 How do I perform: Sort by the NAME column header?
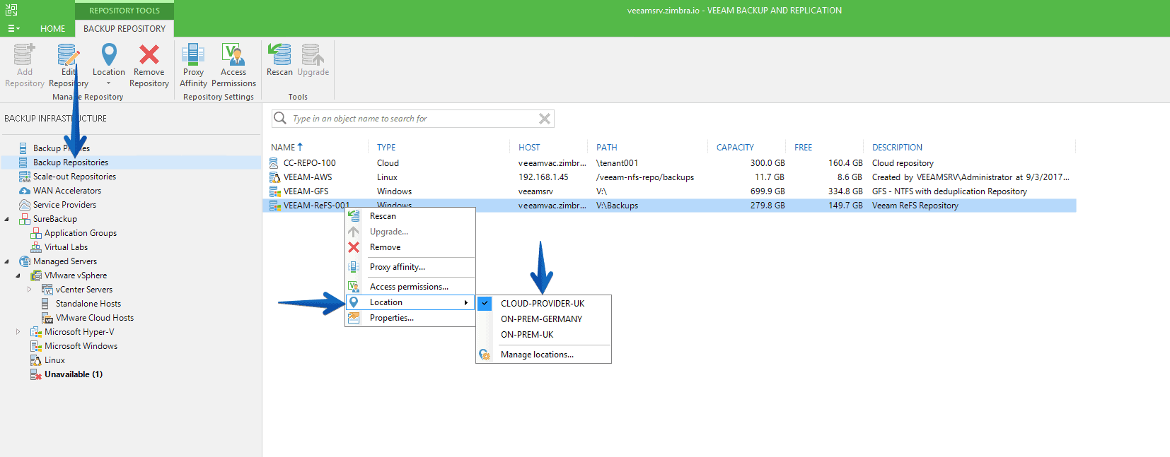[x=283, y=148]
